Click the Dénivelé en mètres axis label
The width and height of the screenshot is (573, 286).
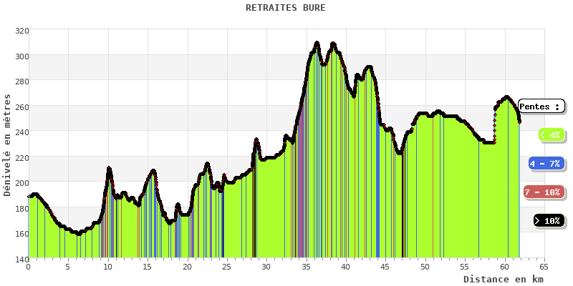point(7,143)
